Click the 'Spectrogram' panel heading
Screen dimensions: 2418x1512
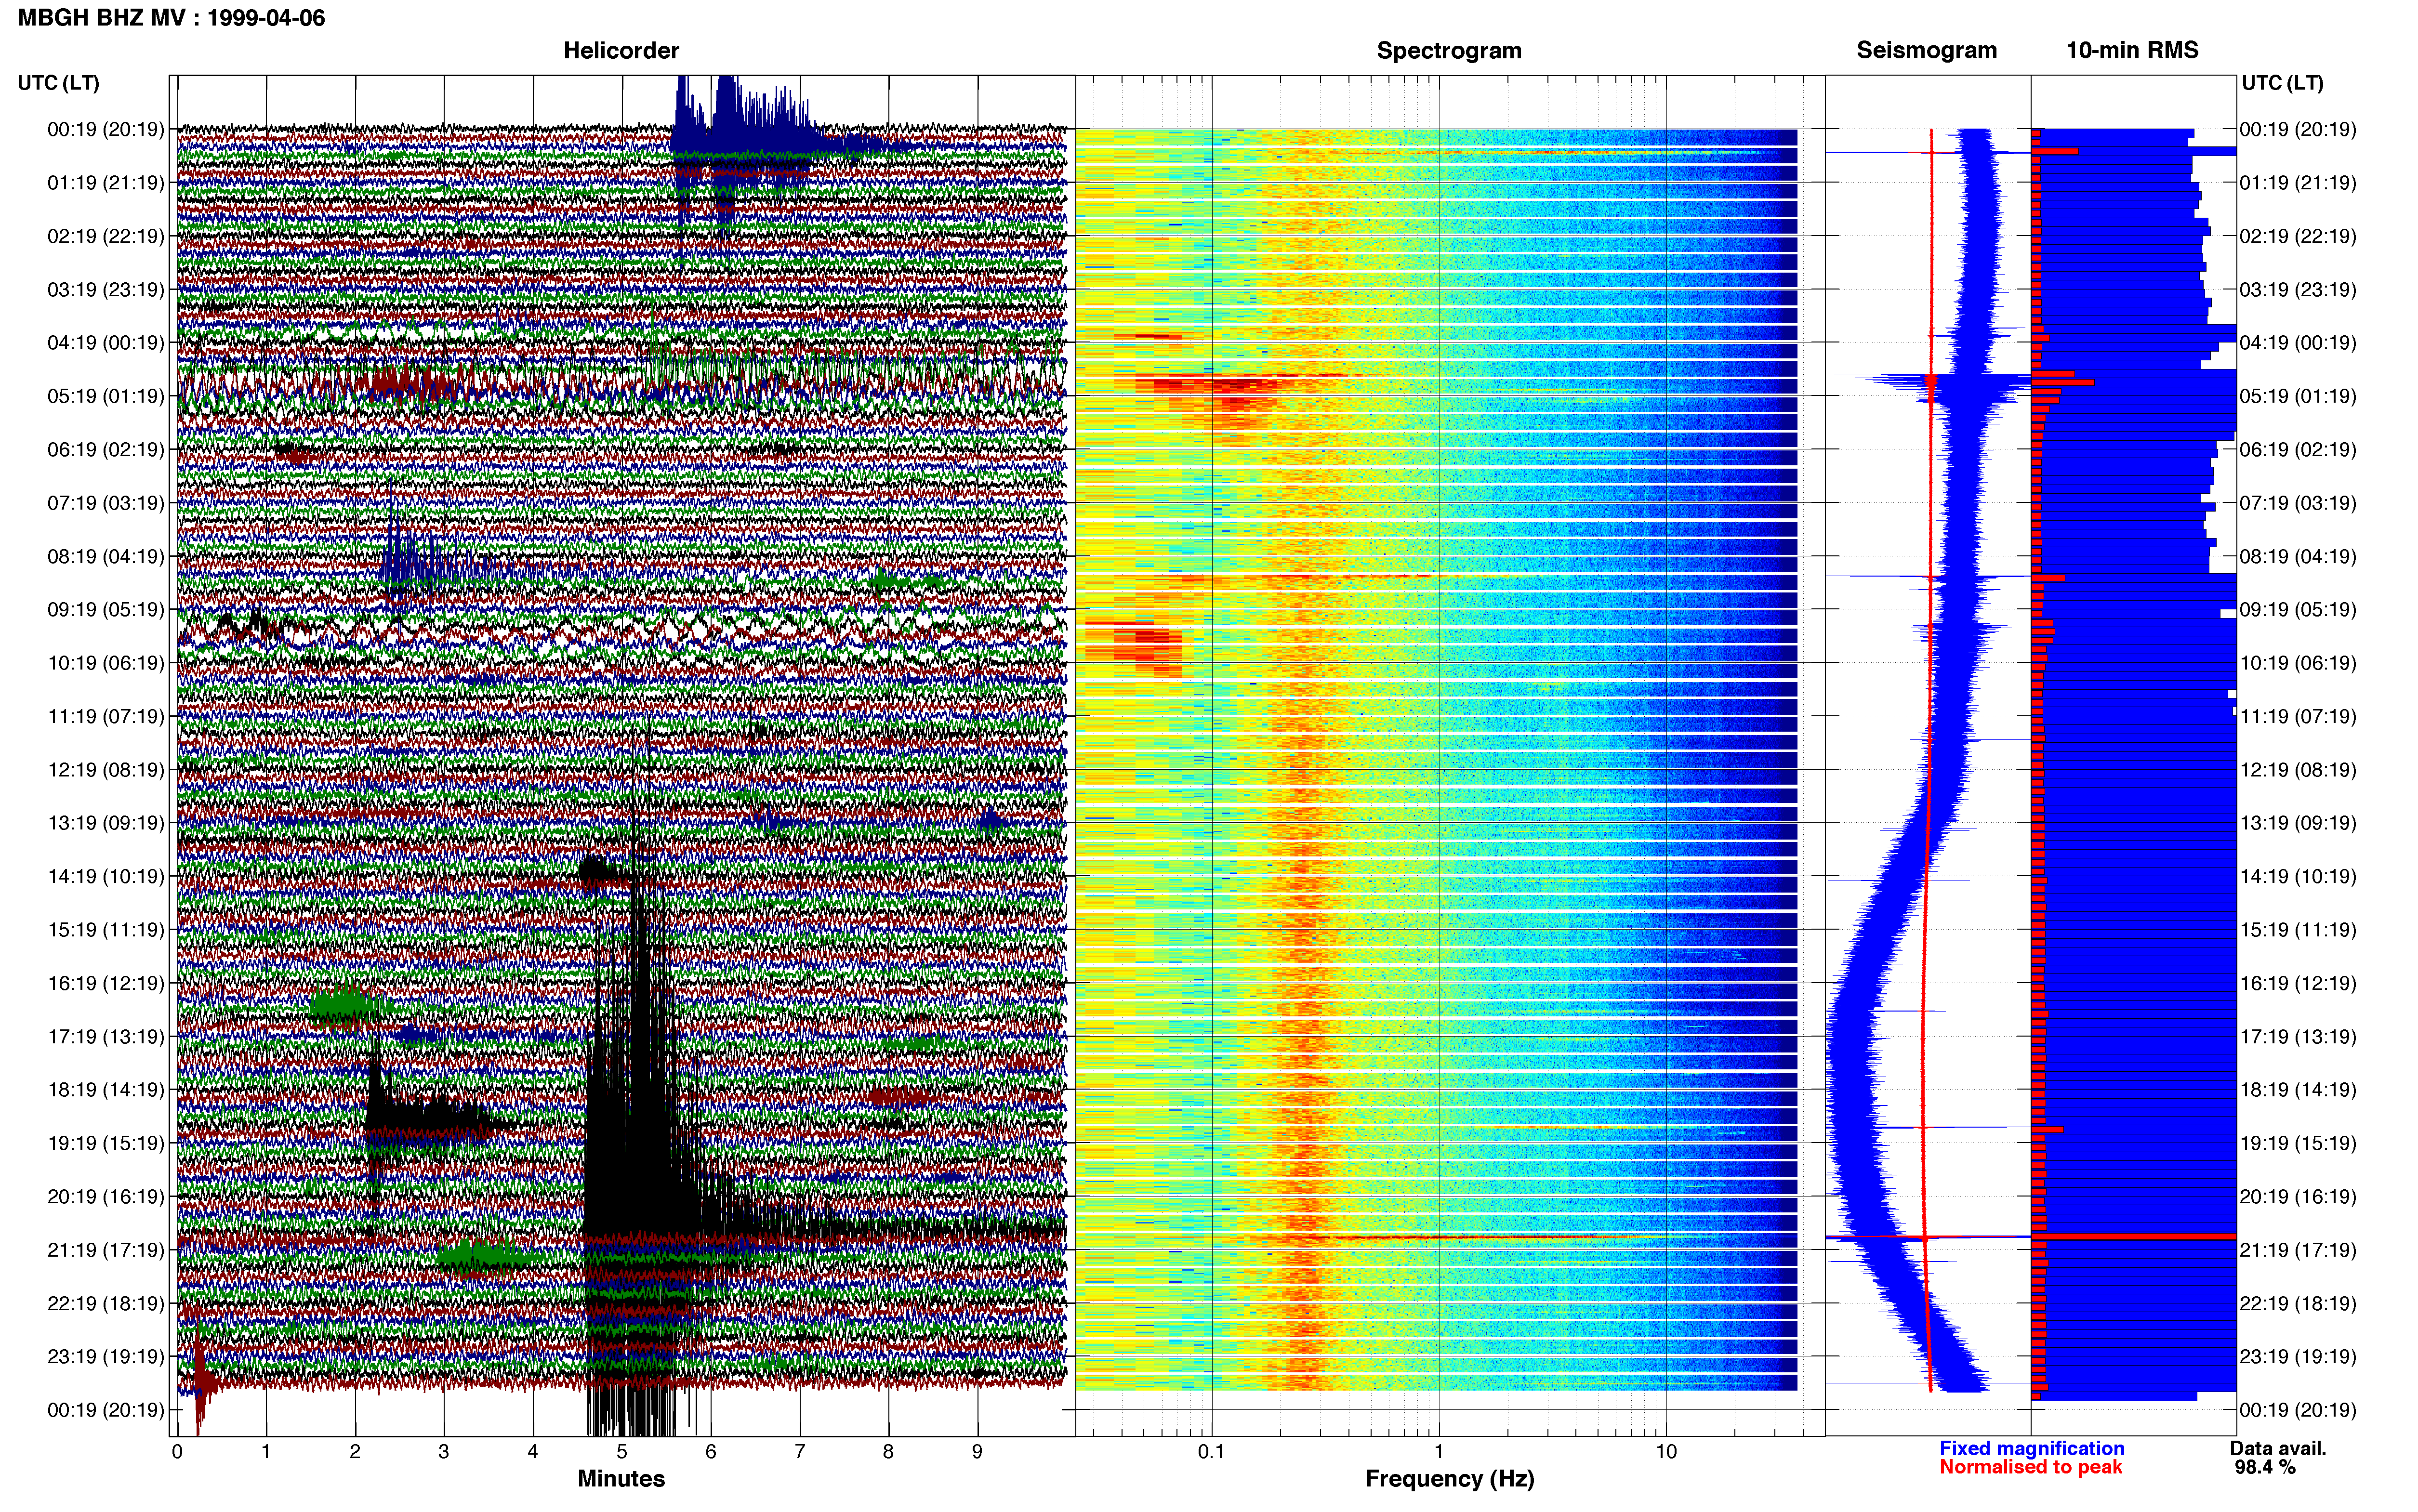click(1449, 50)
